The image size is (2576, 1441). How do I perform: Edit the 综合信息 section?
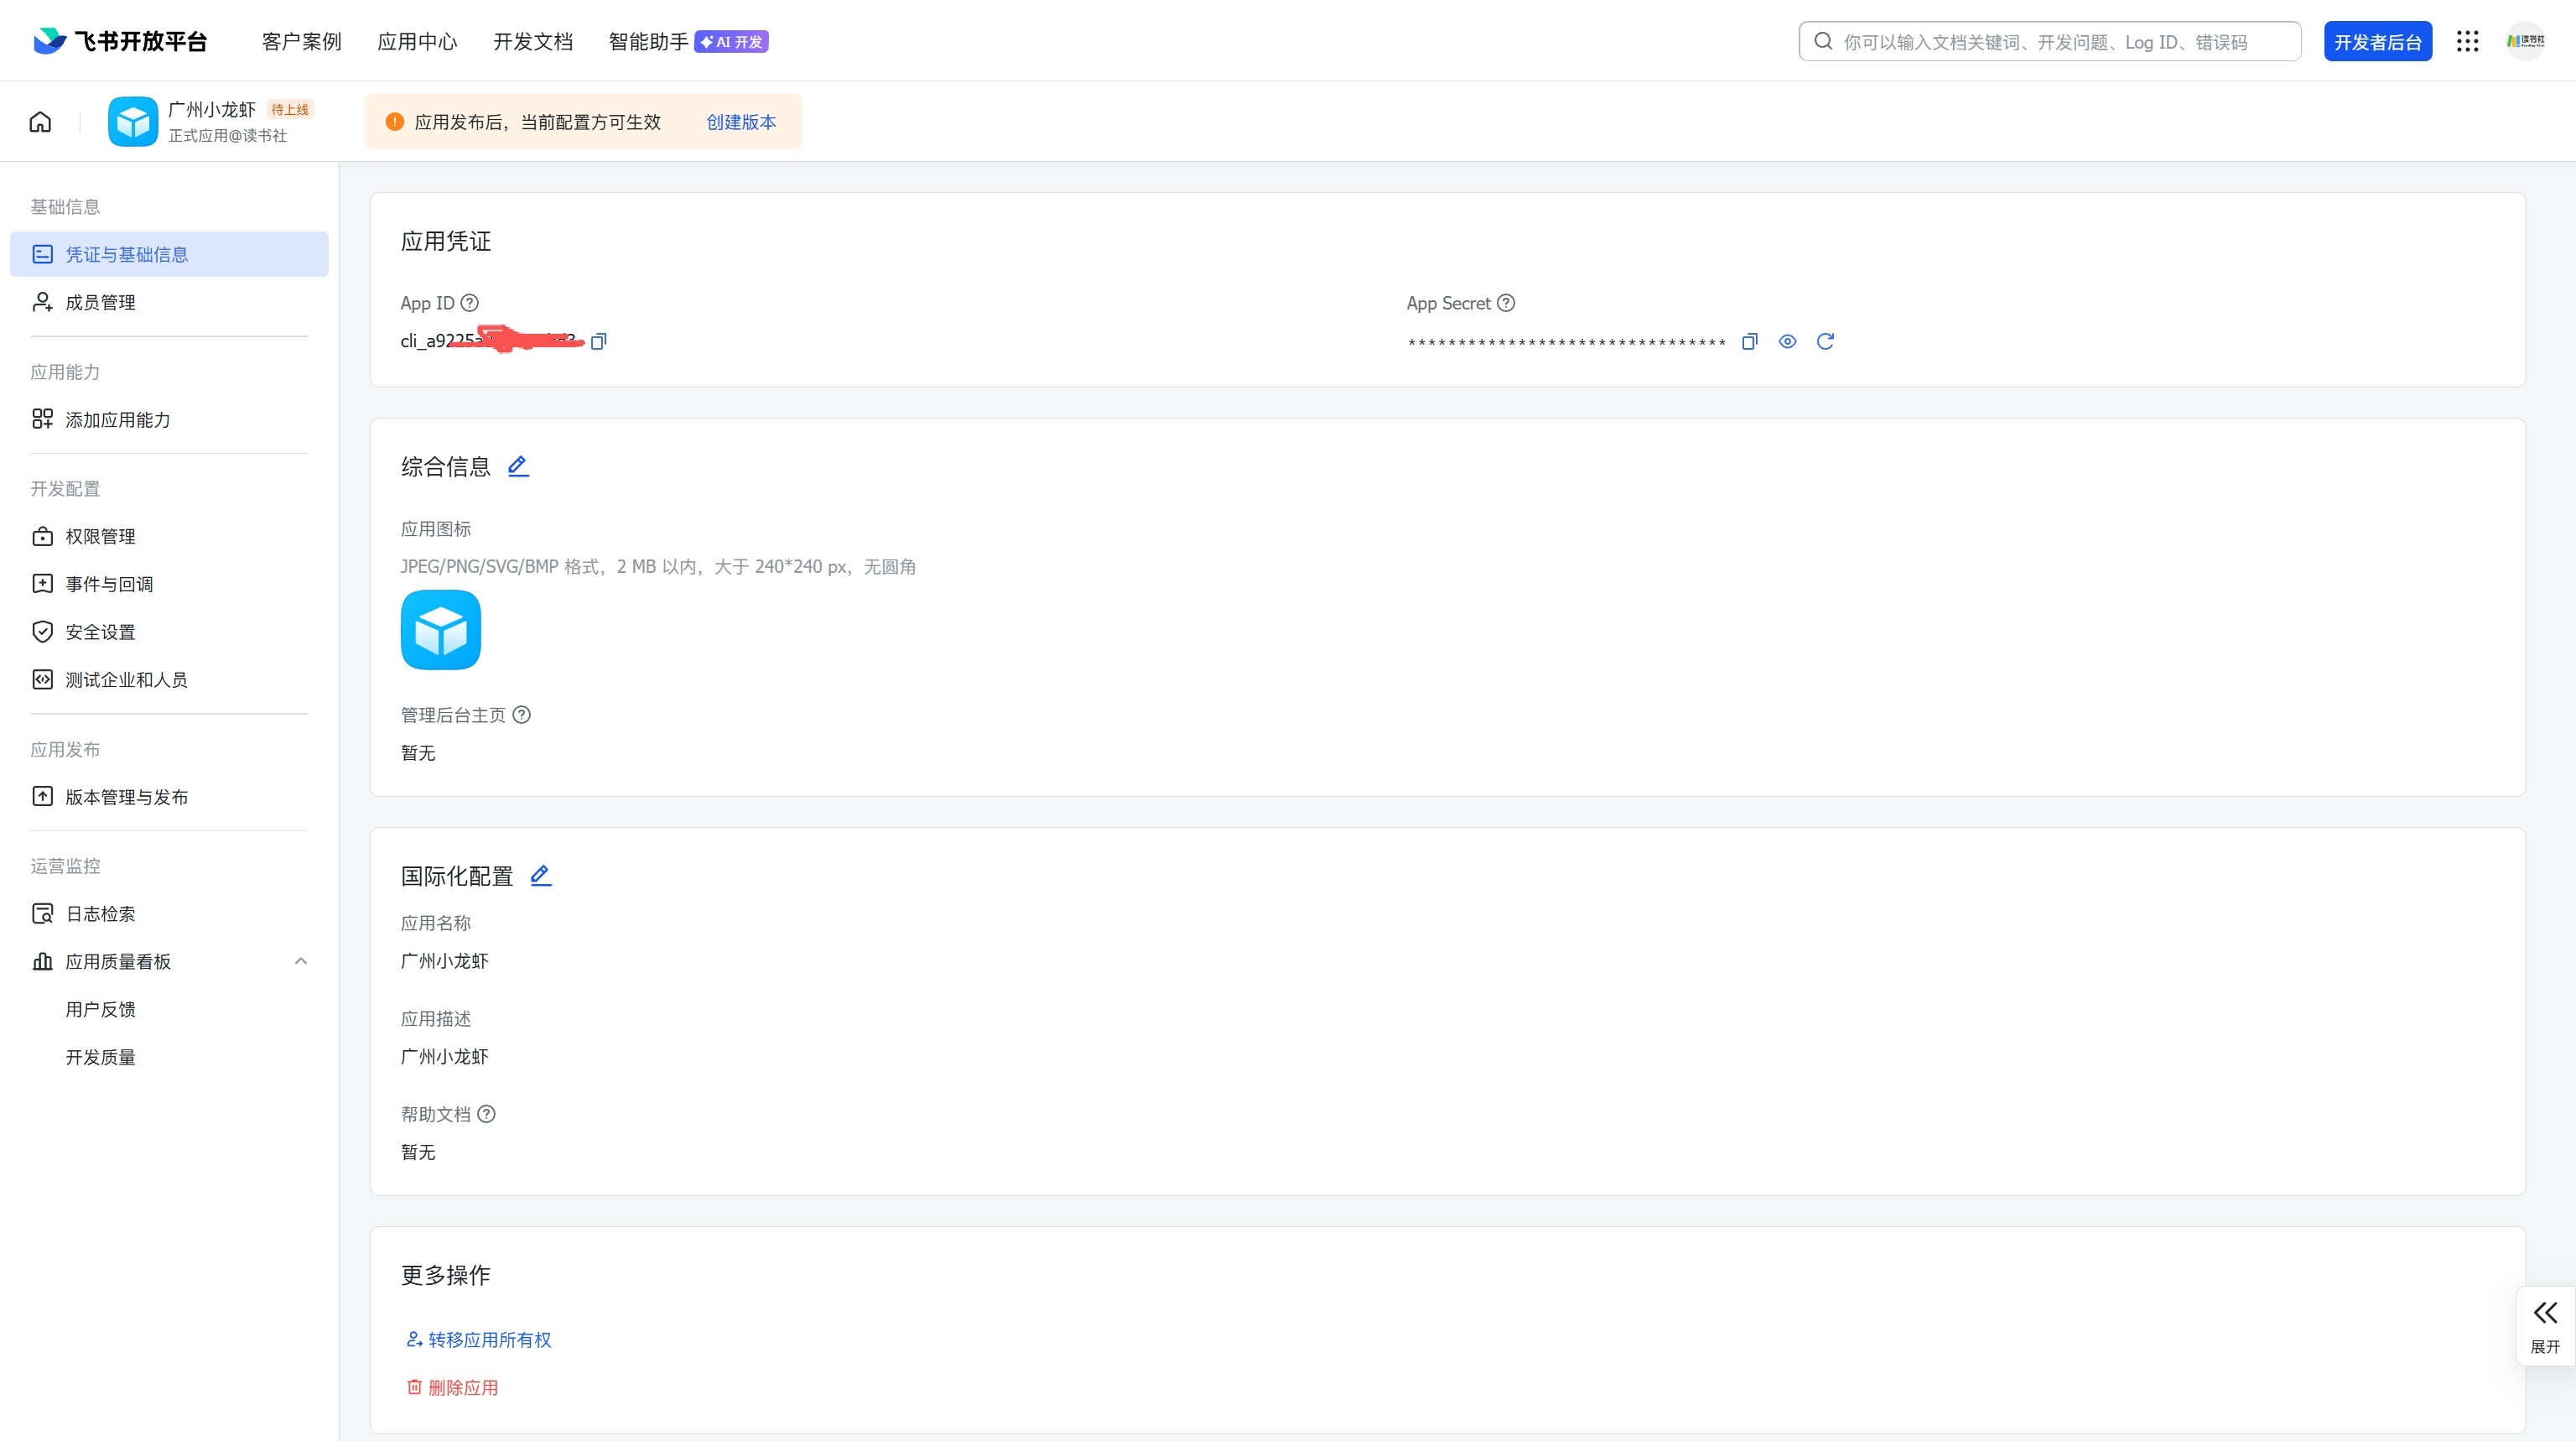[518, 466]
